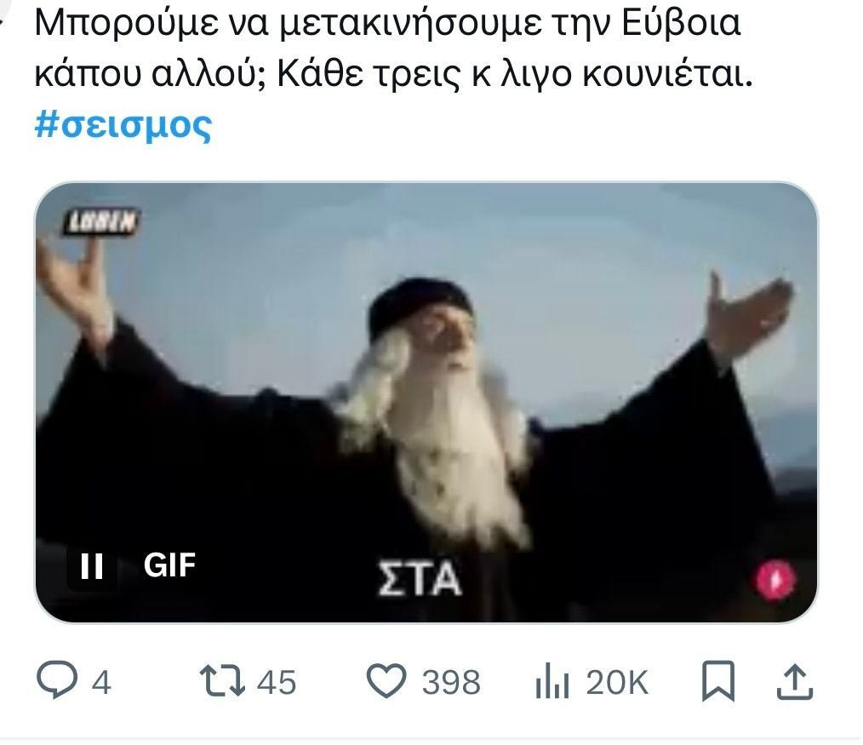Viewport: 863px width, 745px height.
Task: Click the pink lightning badge on GIF
Action: pyautogui.click(x=775, y=579)
